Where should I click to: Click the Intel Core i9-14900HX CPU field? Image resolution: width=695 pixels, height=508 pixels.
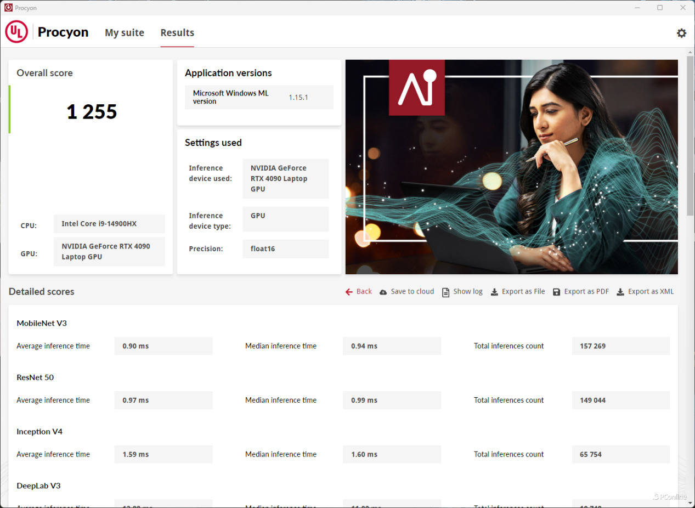pos(109,224)
